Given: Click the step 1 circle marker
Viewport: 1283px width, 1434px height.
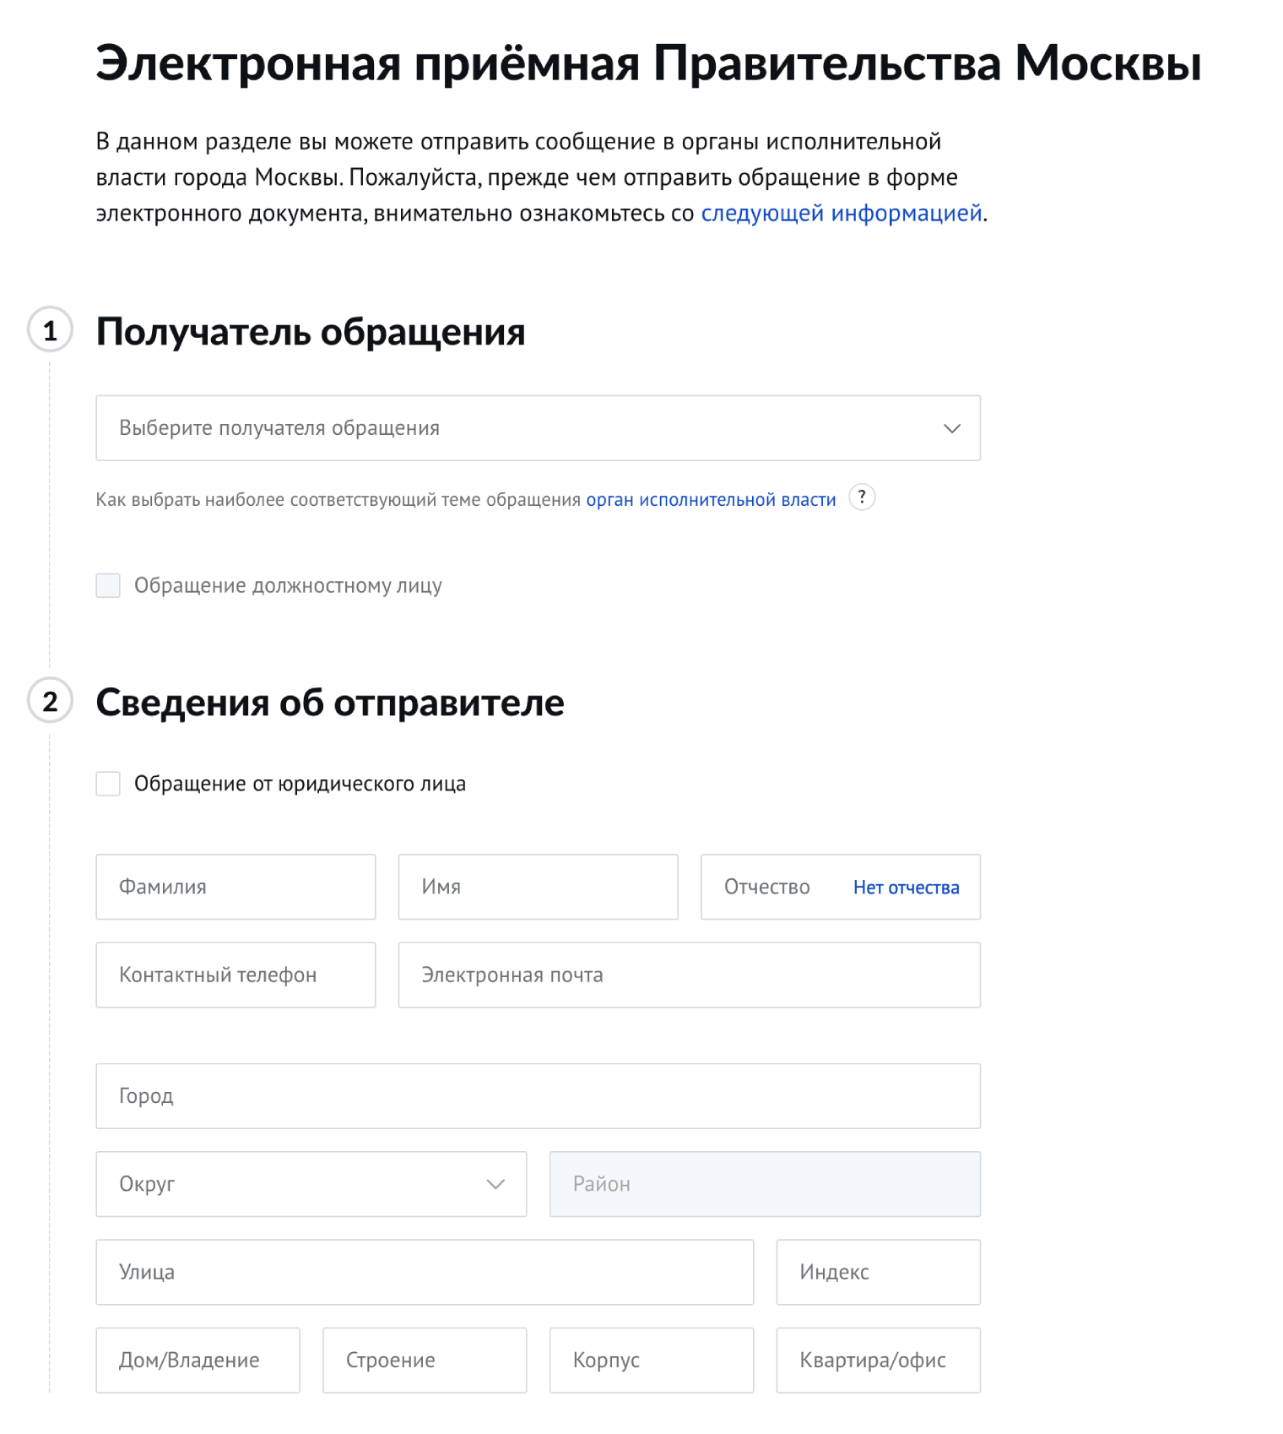Looking at the screenshot, I should (51, 330).
